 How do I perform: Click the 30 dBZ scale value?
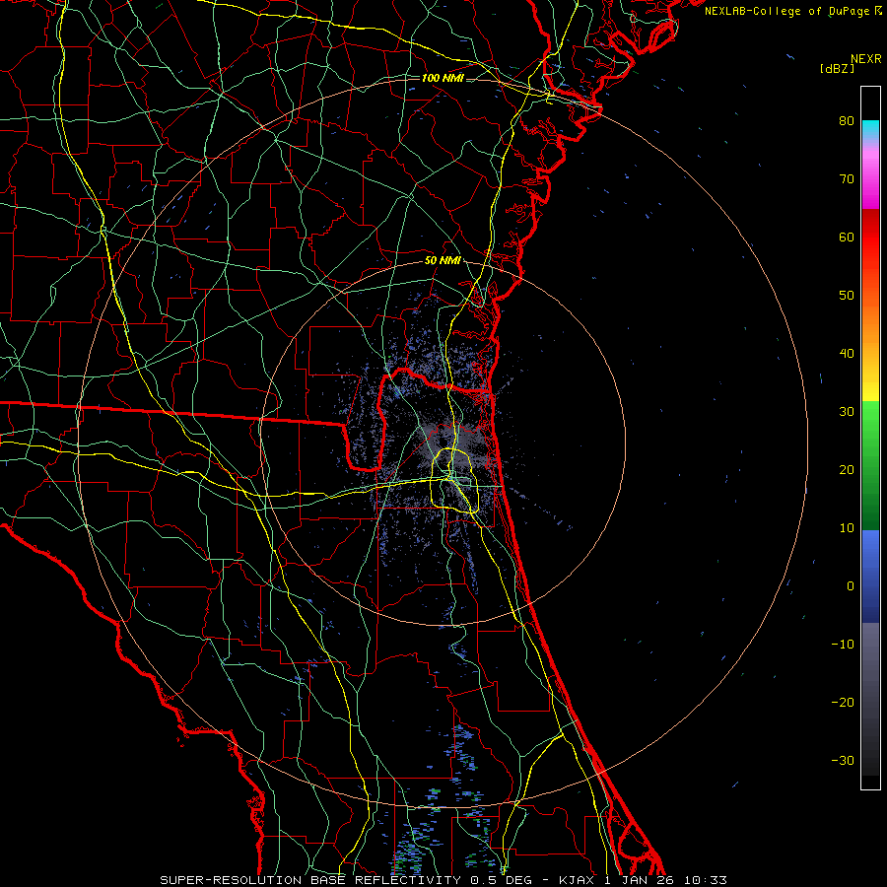pyautogui.click(x=847, y=412)
